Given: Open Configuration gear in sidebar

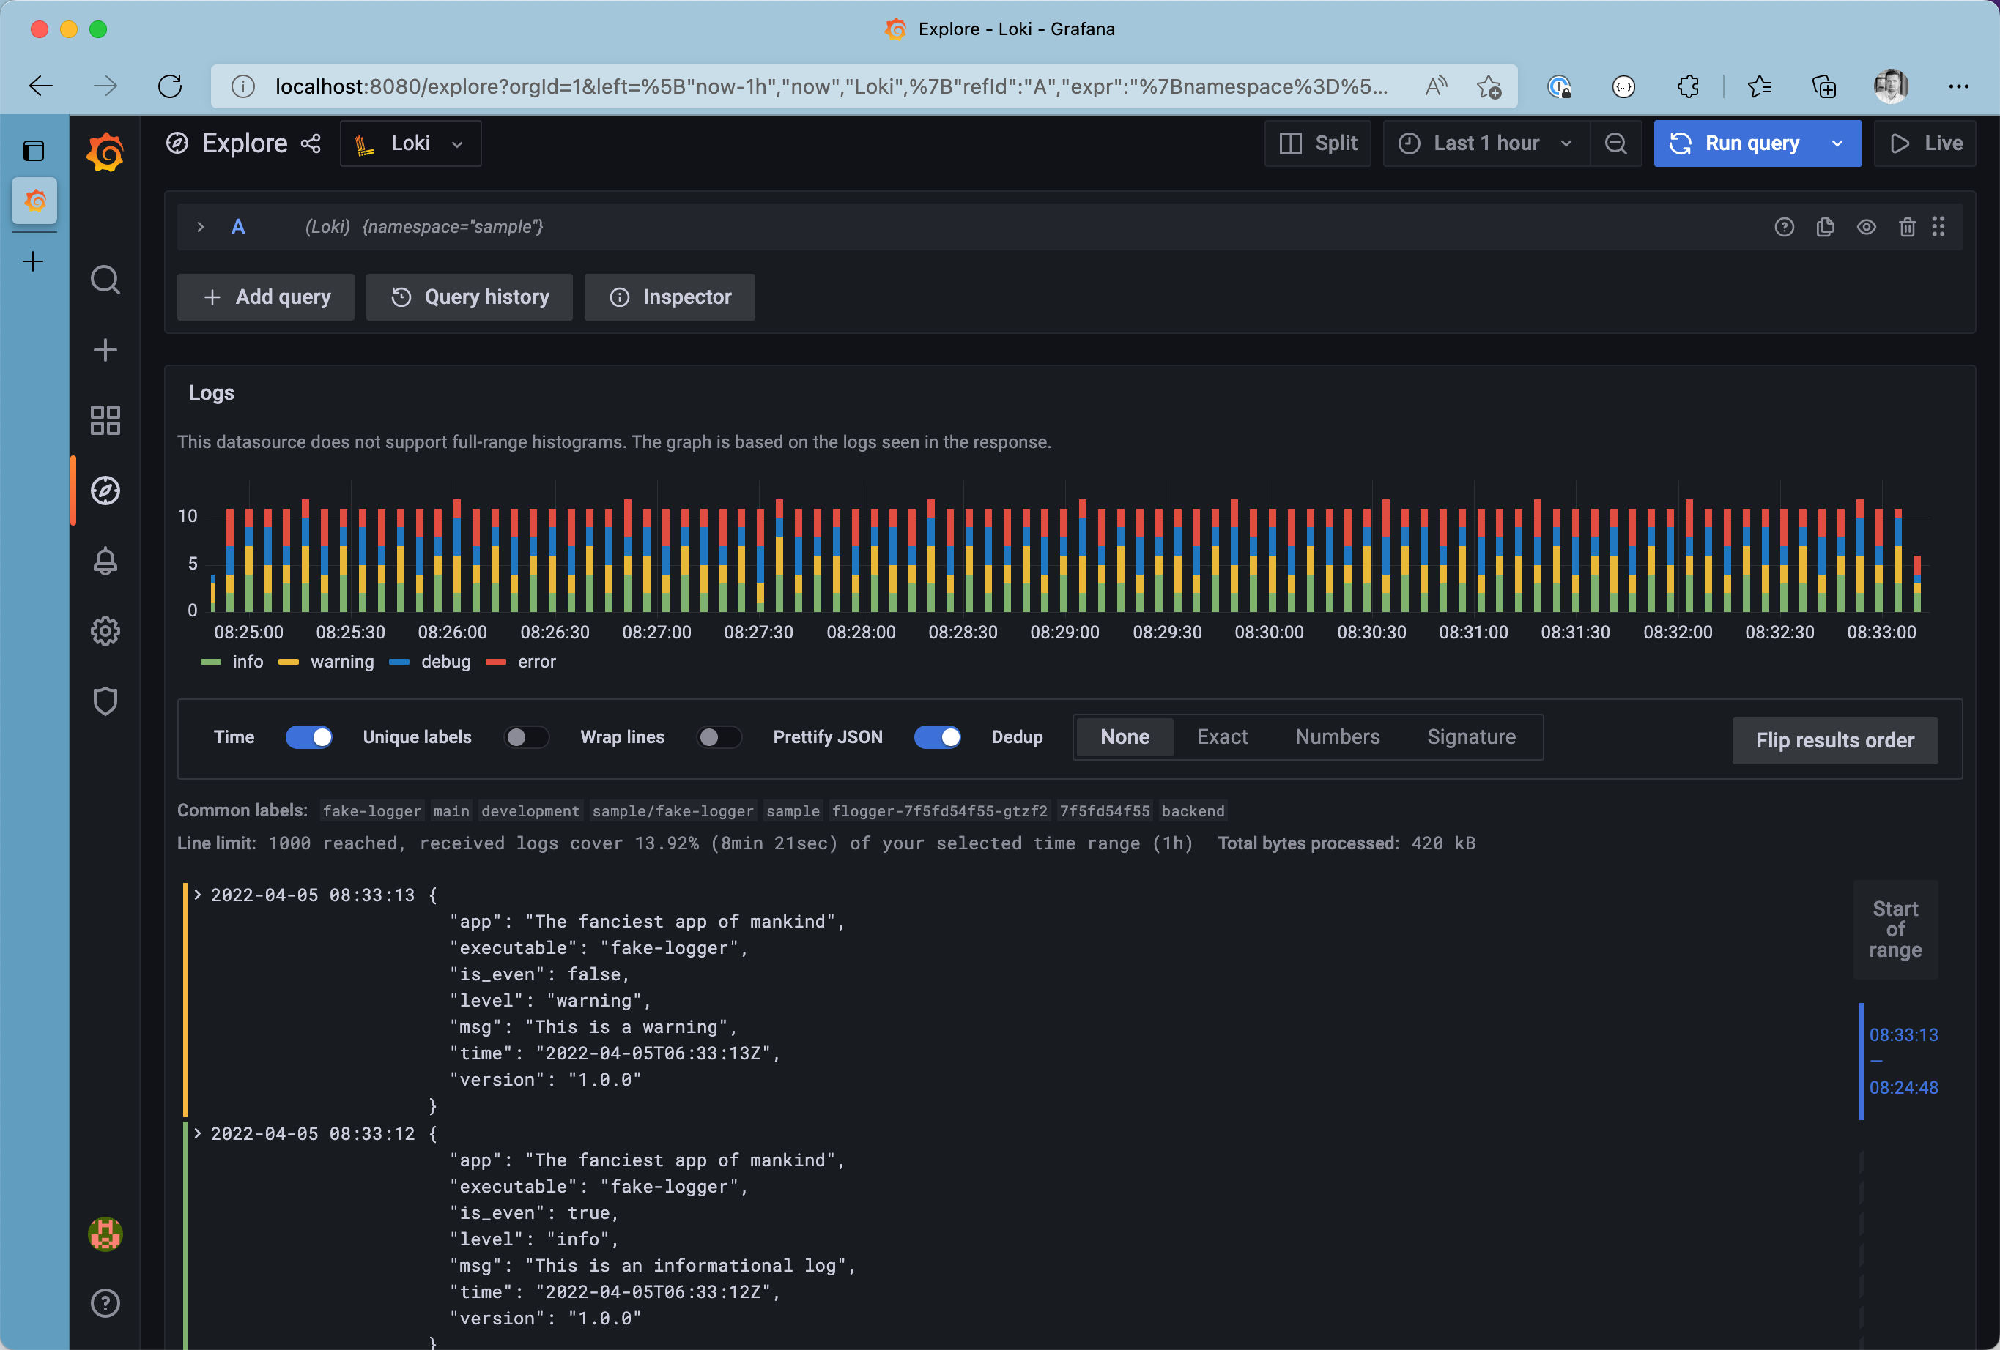Looking at the screenshot, I should click(105, 631).
